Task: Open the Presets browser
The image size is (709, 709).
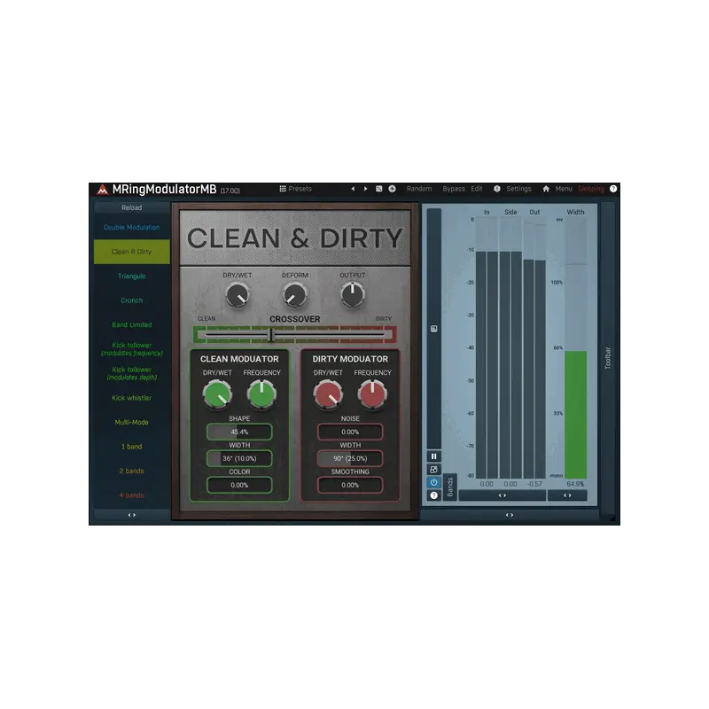Action: pyautogui.click(x=296, y=189)
